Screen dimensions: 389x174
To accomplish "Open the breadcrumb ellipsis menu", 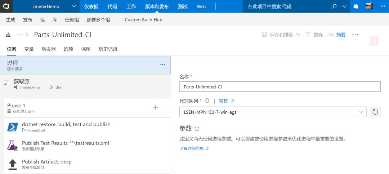I will [19, 35].
